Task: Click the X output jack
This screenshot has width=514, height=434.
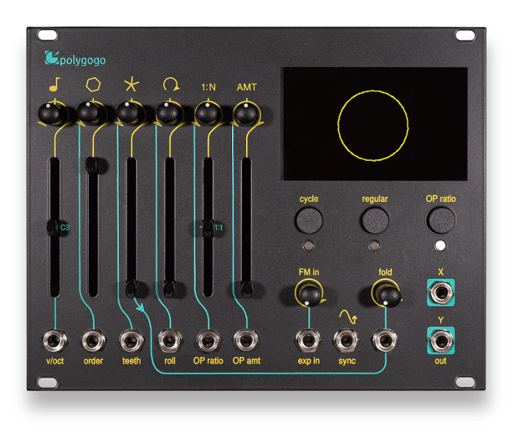Action: pos(441,292)
